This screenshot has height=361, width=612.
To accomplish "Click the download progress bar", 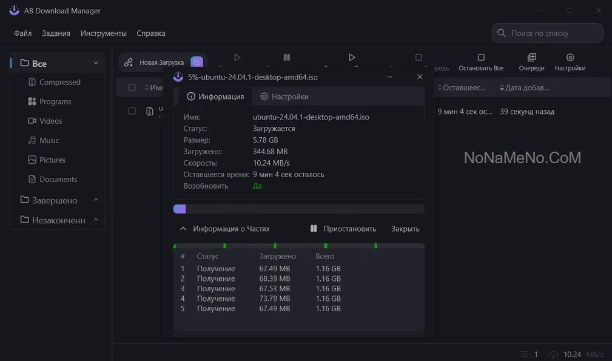I will coord(298,209).
